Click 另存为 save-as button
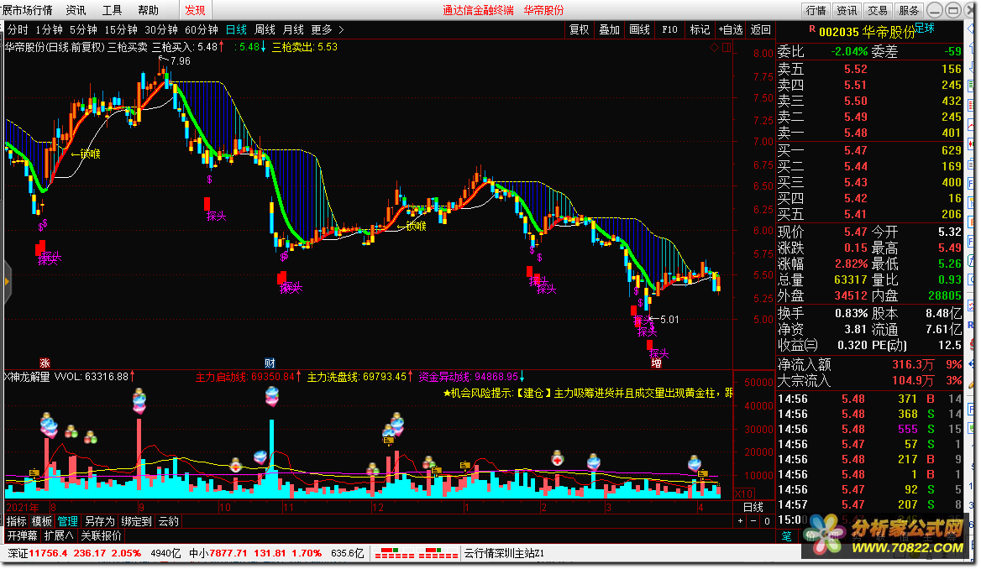 pos(99,521)
